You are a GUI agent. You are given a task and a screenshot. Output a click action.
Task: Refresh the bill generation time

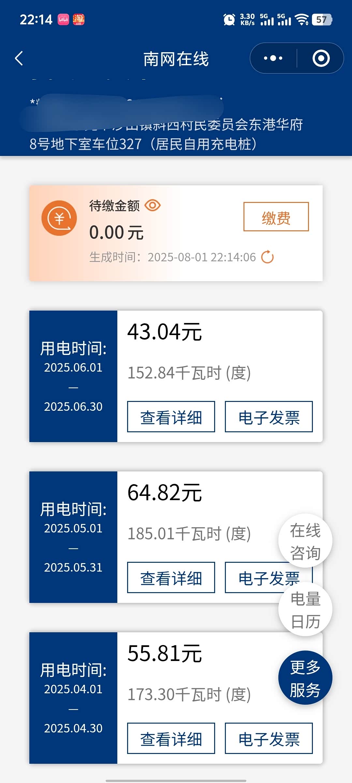click(267, 257)
